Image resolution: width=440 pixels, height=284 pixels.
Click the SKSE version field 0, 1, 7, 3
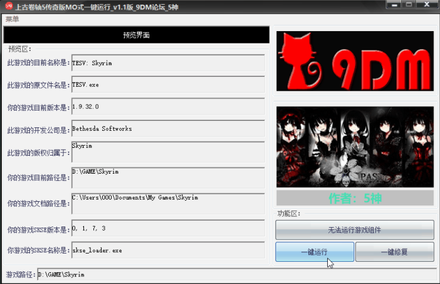click(x=168, y=228)
